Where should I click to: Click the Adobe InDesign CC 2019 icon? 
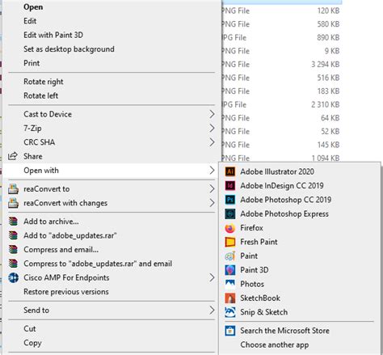click(x=230, y=185)
